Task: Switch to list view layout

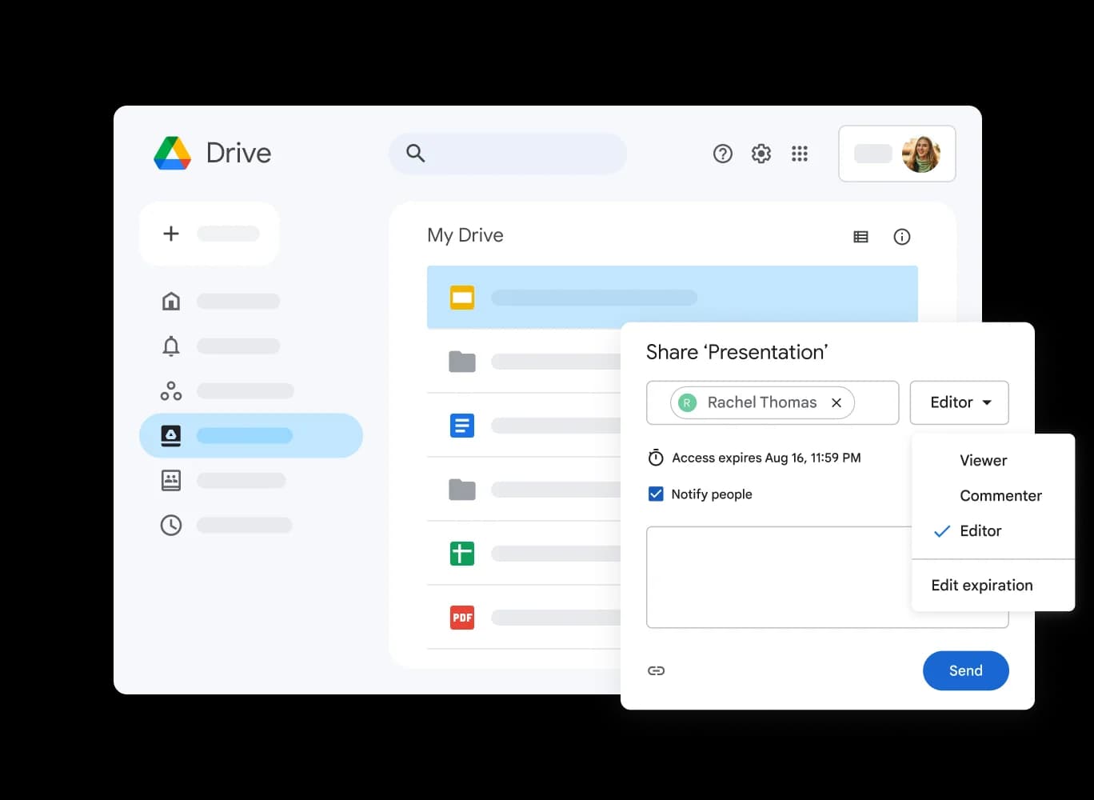Action: click(860, 236)
